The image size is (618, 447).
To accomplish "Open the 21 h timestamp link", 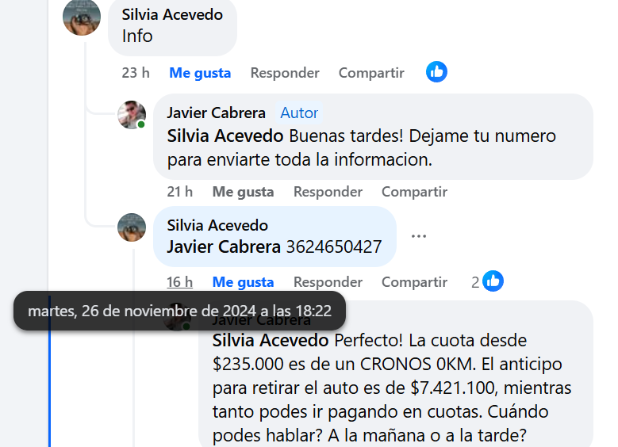I will pos(180,192).
